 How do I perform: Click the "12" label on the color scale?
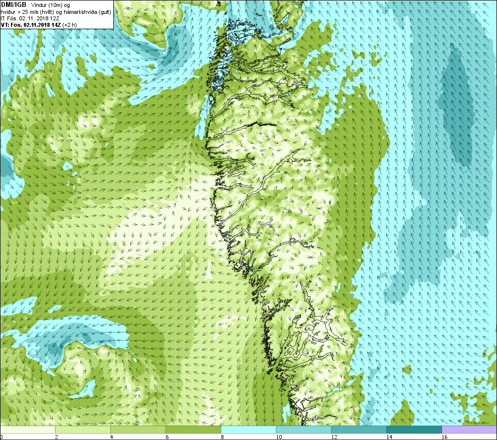pyautogui.click(x=334, y=437)
